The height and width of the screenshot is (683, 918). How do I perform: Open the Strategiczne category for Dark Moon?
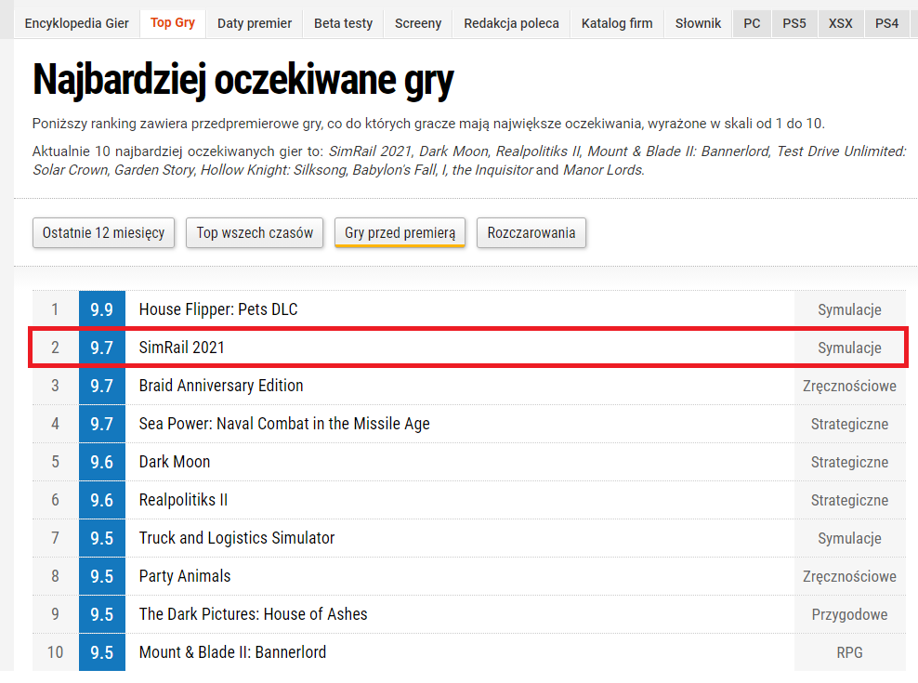pyautogui.click(x=849, y=462)
